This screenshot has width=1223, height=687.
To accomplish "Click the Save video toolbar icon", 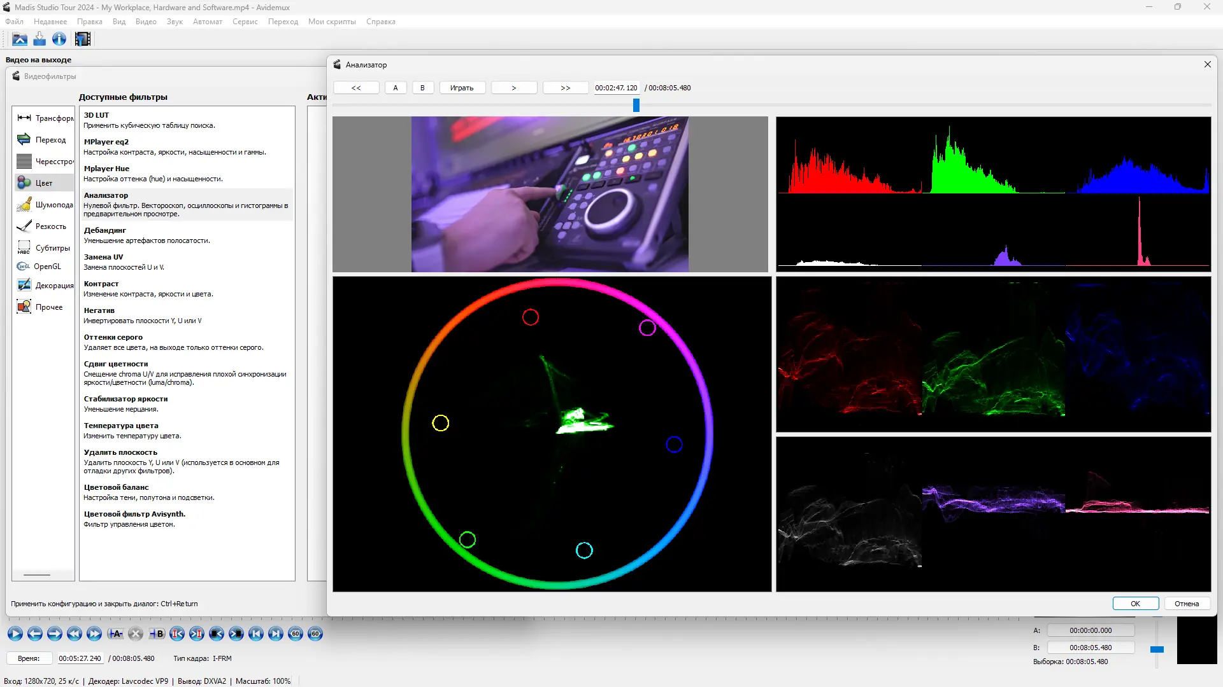I will click(39, 39).
